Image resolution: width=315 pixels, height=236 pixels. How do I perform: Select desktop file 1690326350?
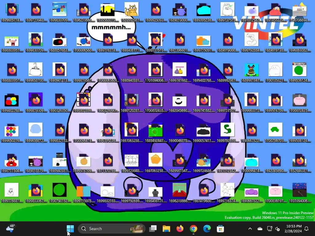(60, 102)
